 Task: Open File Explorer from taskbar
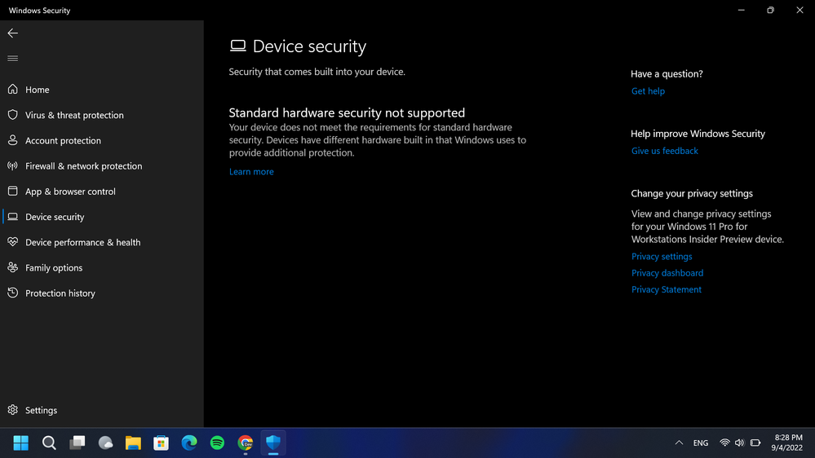(133, 443)
